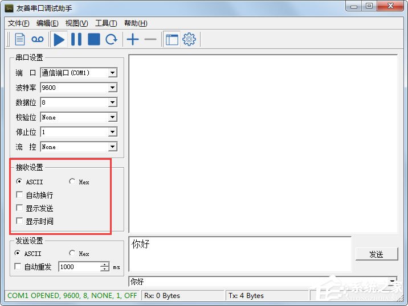
Task: Expand the send history dropdown showing 你好
Action: 393,281
